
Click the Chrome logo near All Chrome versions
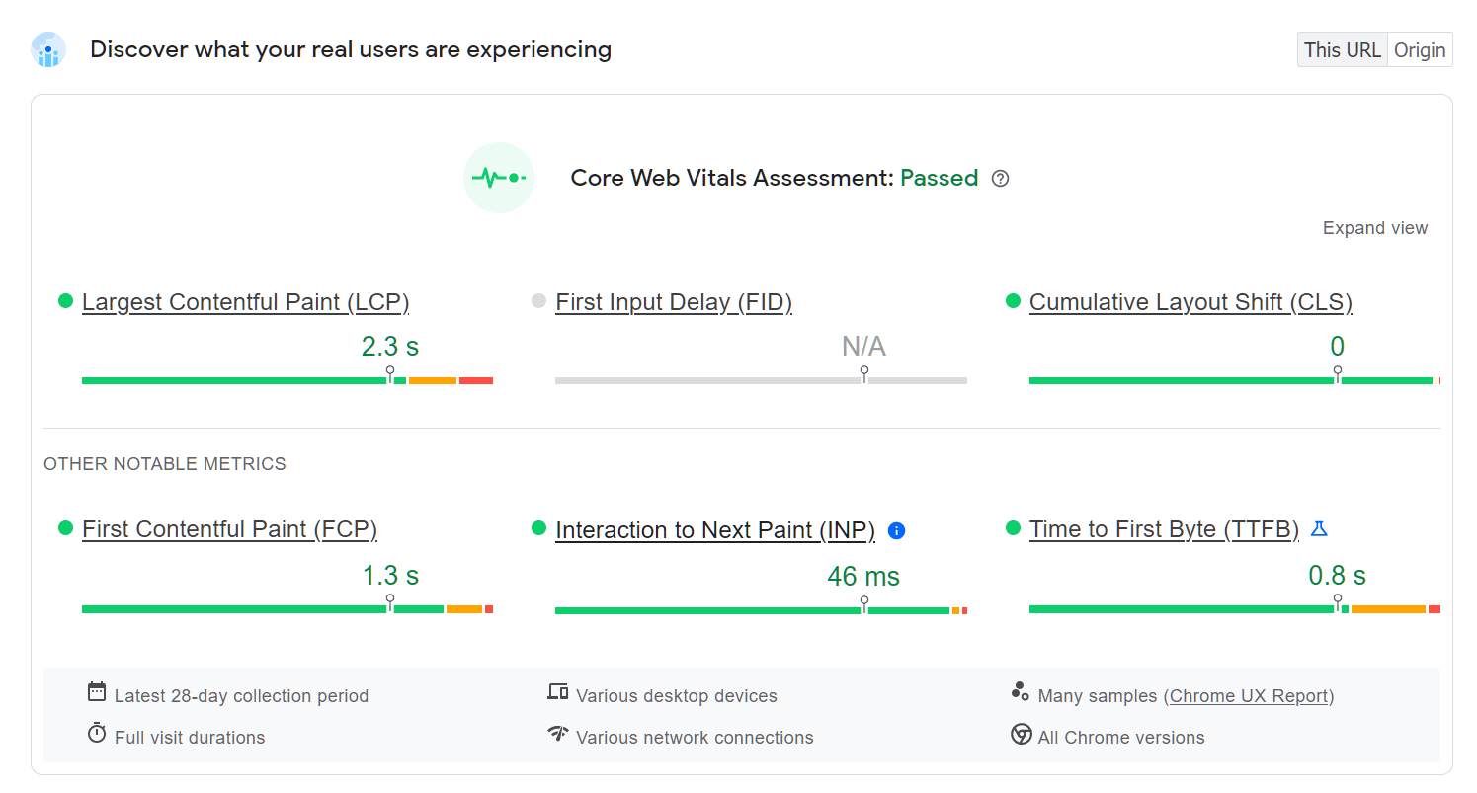1021,736
